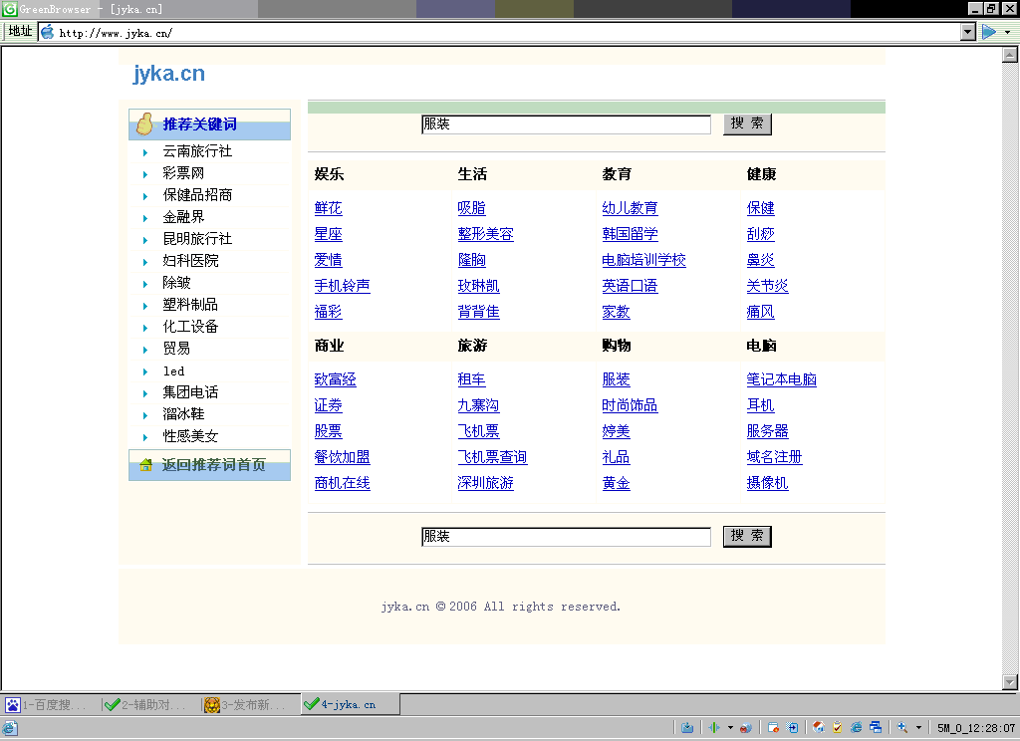
Task: Click 返回推荐词首页 in the sidebar
Action: tap(213, 465)
